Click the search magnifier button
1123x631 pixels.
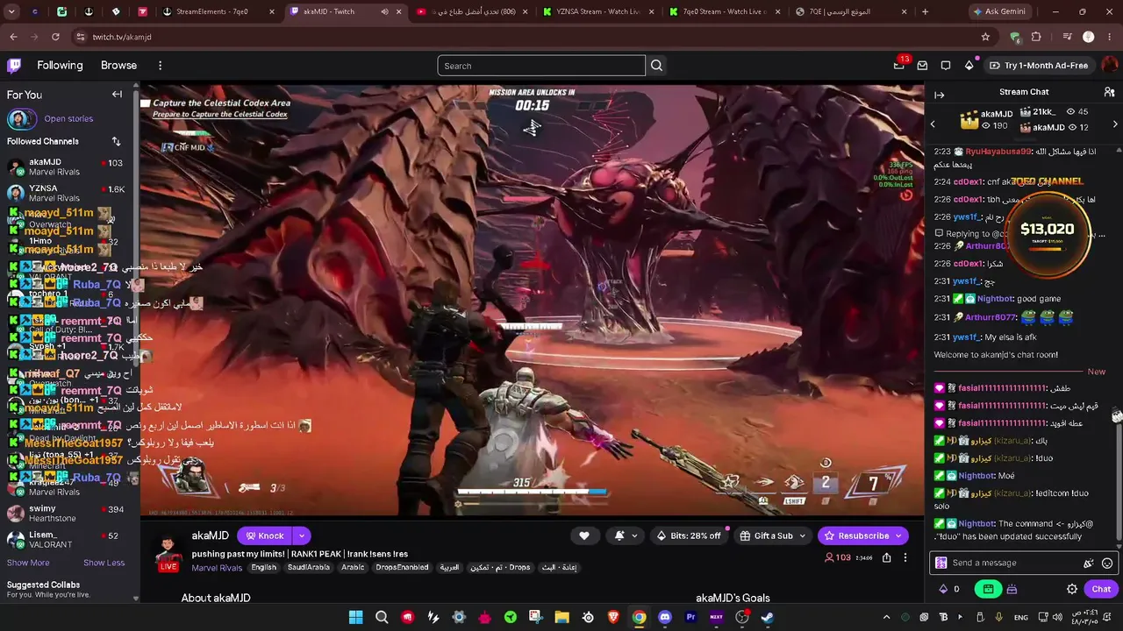click(656, 66)
